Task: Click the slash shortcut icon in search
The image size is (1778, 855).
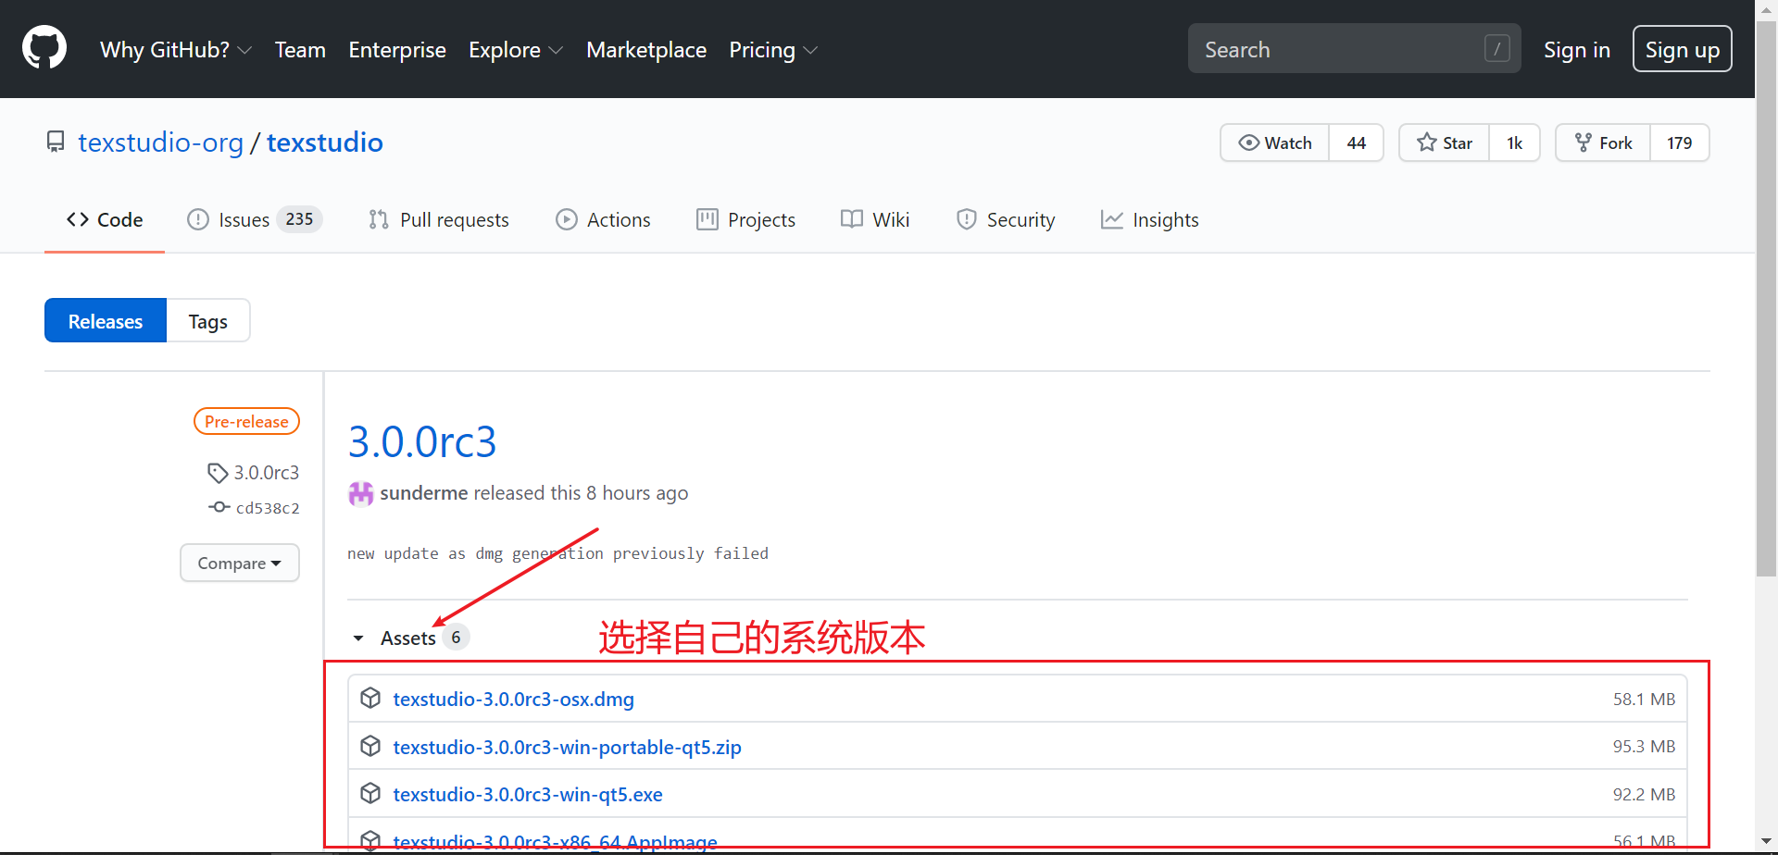Action: [1496, 48]
